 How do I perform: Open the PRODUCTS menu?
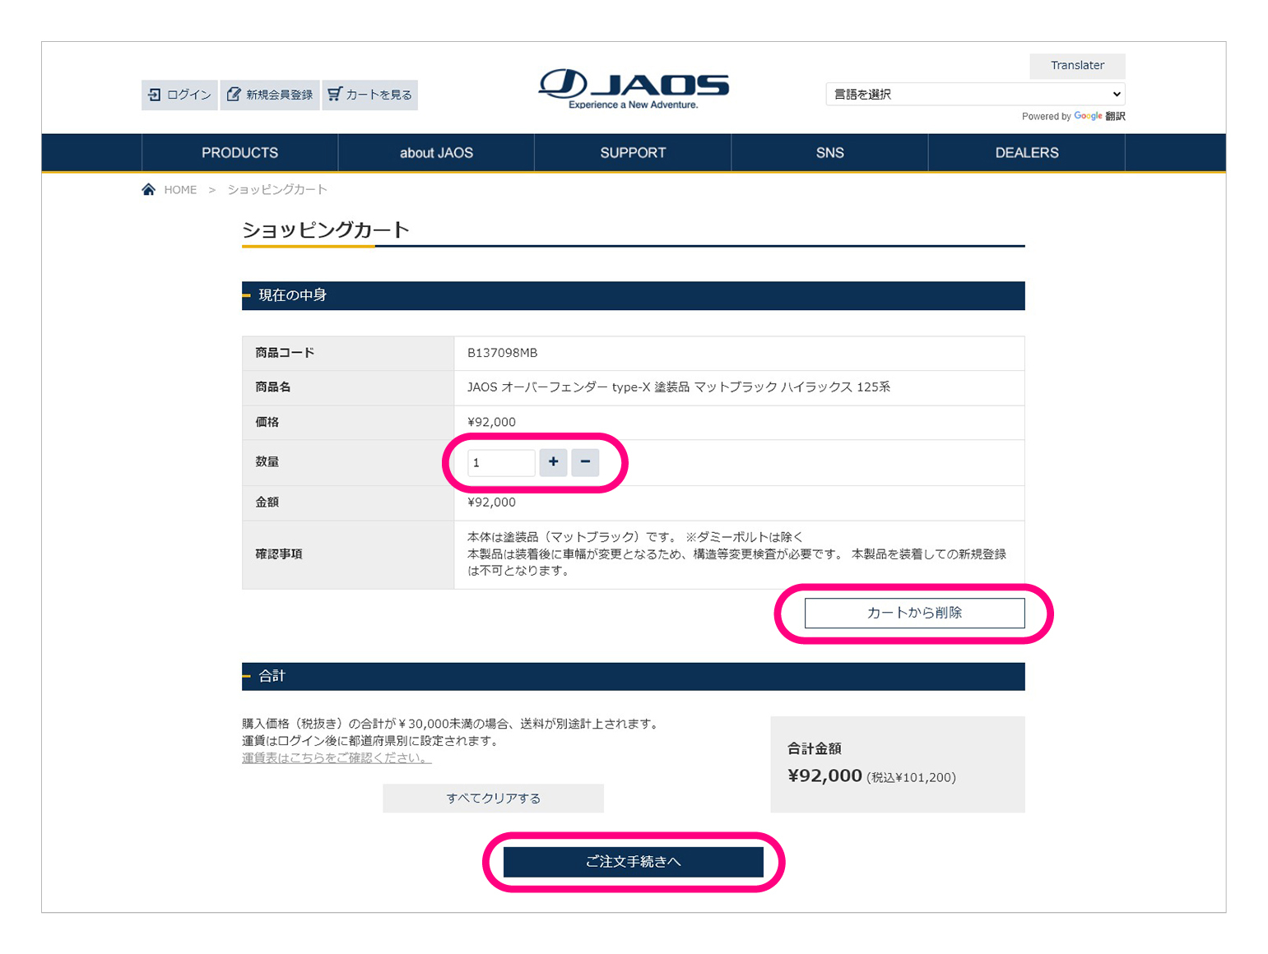239,153
